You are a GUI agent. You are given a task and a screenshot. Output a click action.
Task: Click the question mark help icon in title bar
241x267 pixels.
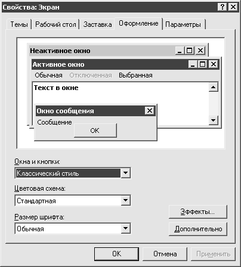223,7
